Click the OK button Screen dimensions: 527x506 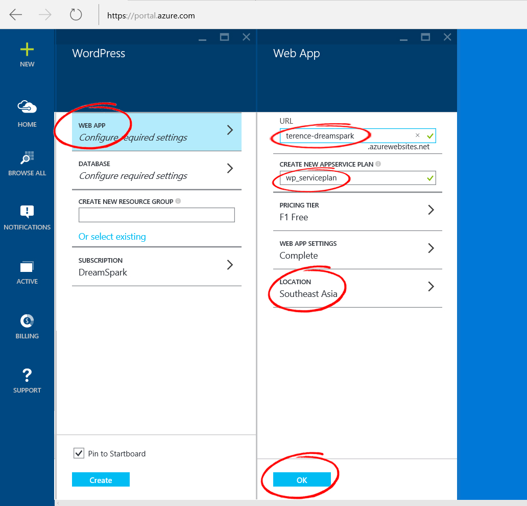(302, 479)
